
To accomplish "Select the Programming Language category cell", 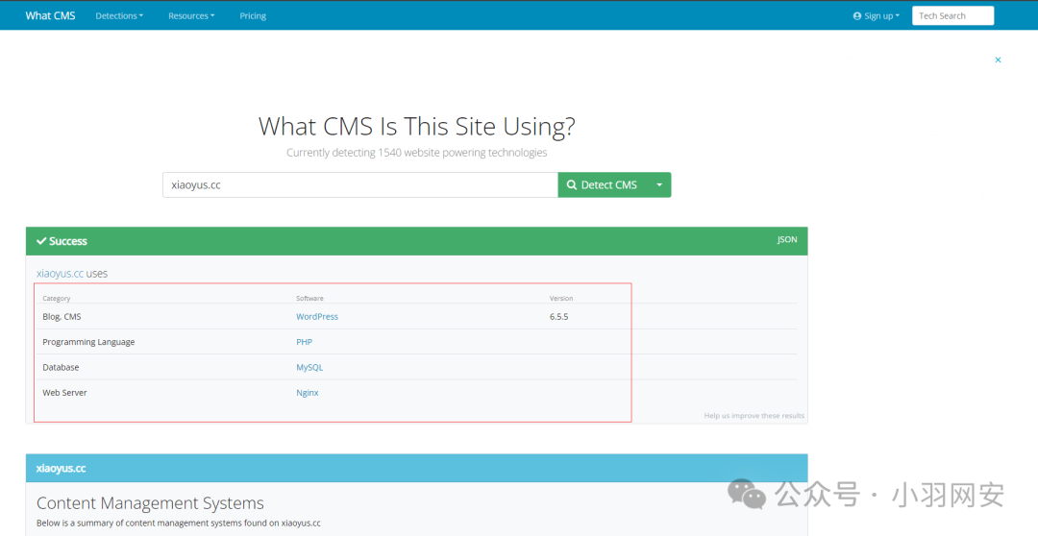I will tap(88, 342).
